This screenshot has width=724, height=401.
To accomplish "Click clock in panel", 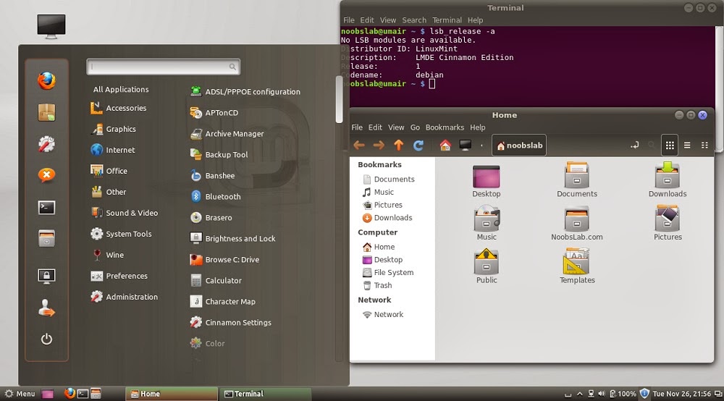I will coord(681,394).
